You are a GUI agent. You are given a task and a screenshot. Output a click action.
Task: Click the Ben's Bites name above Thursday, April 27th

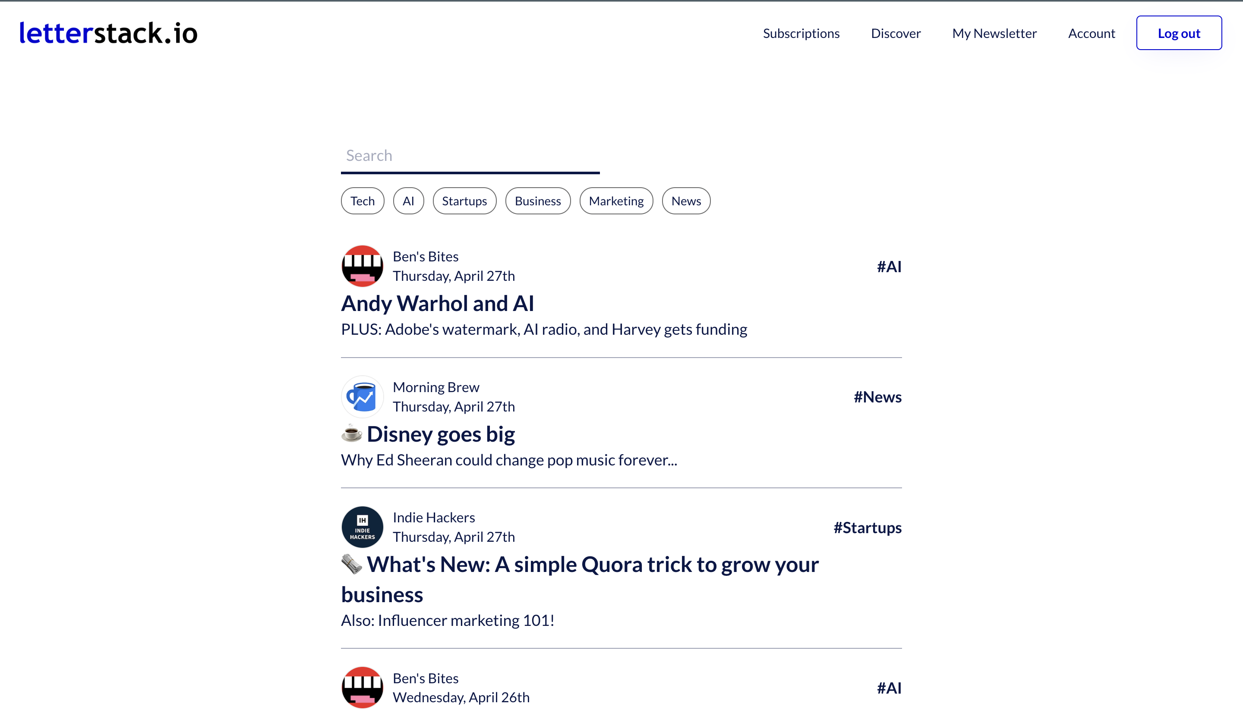pos(426,257)
